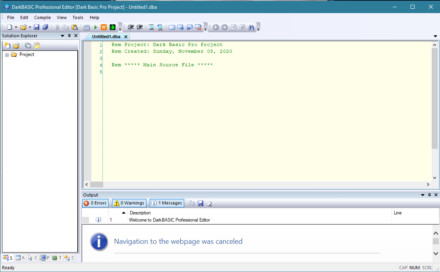Click the Save All icon
Screen dimensions: 440x272
pyautogui.click(x=45, y=27)
